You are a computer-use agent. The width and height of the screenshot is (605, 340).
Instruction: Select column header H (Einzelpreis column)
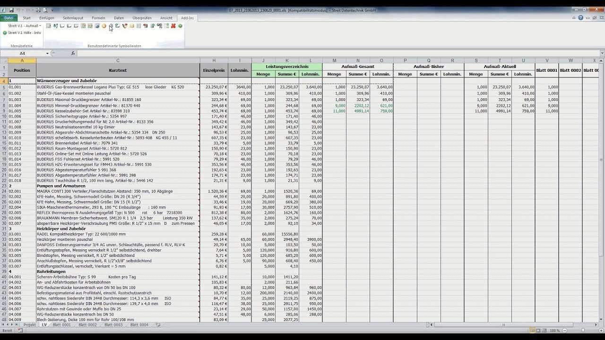coord(214,60)
